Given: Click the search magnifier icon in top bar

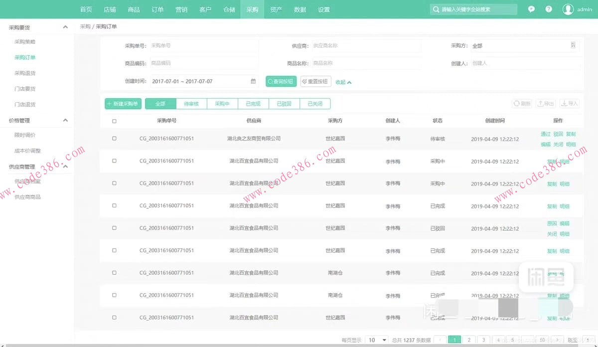Looking at the screenshot, I should point(435,9).
